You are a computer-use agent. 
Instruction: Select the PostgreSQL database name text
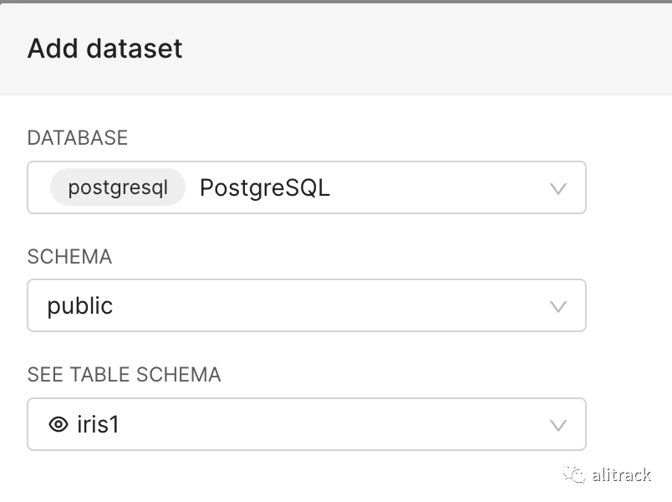pyautogui.click(x=265, y=187)
